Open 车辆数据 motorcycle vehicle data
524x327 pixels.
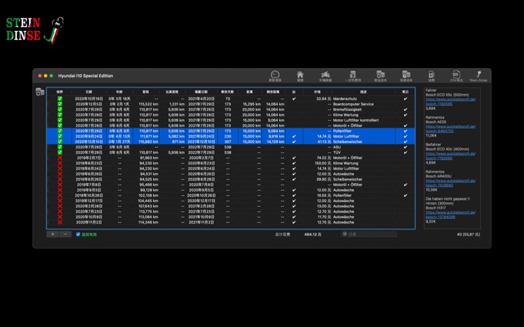[326, 76]
